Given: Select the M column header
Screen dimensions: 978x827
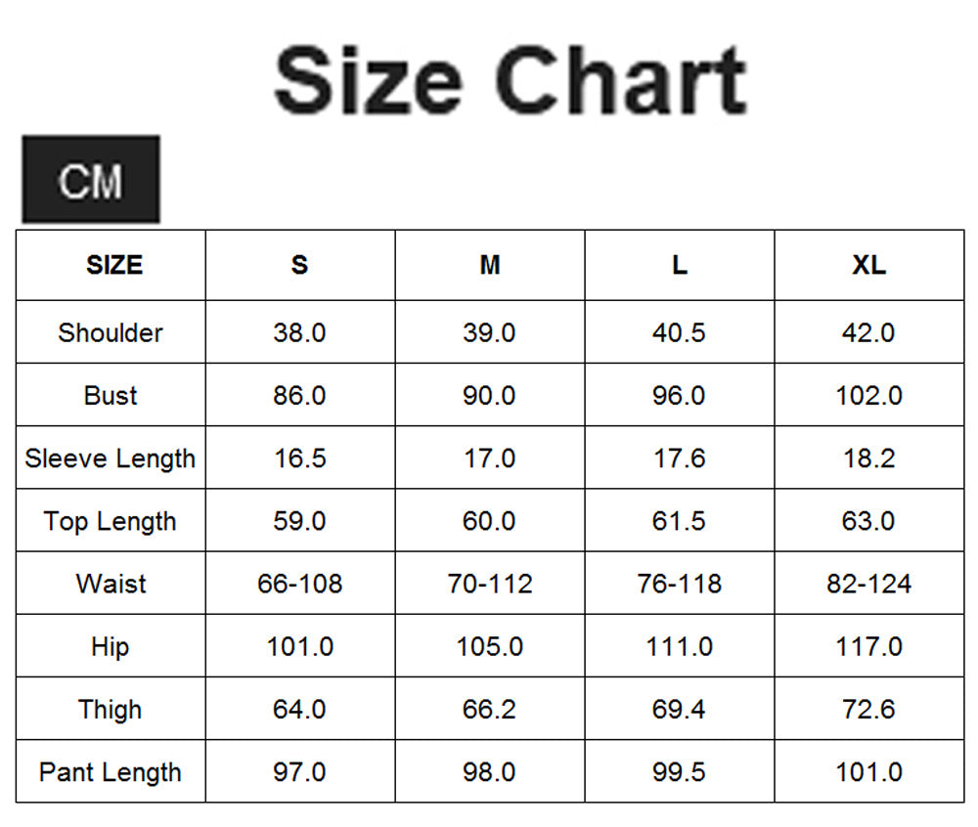Looking at the screenshot, I should point(490,265).
